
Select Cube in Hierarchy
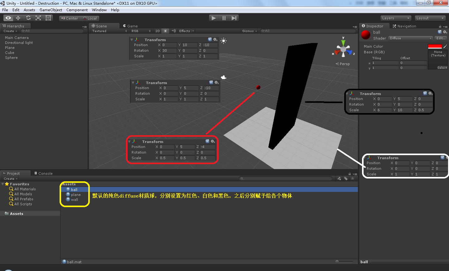10,53
